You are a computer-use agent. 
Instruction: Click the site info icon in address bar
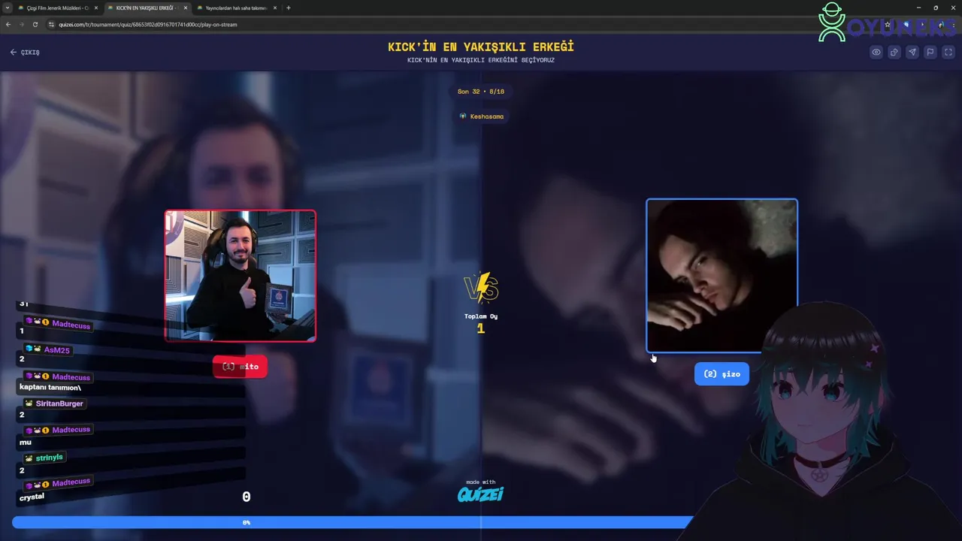point(51,24)
